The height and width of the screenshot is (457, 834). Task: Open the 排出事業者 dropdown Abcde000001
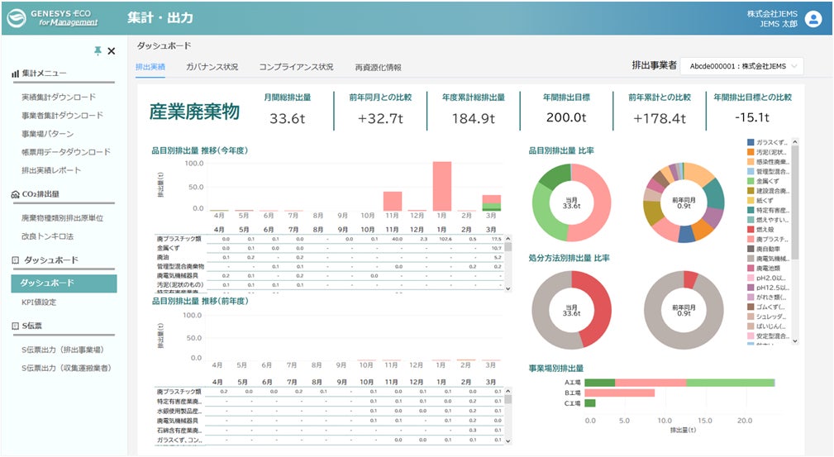(742, 66)
